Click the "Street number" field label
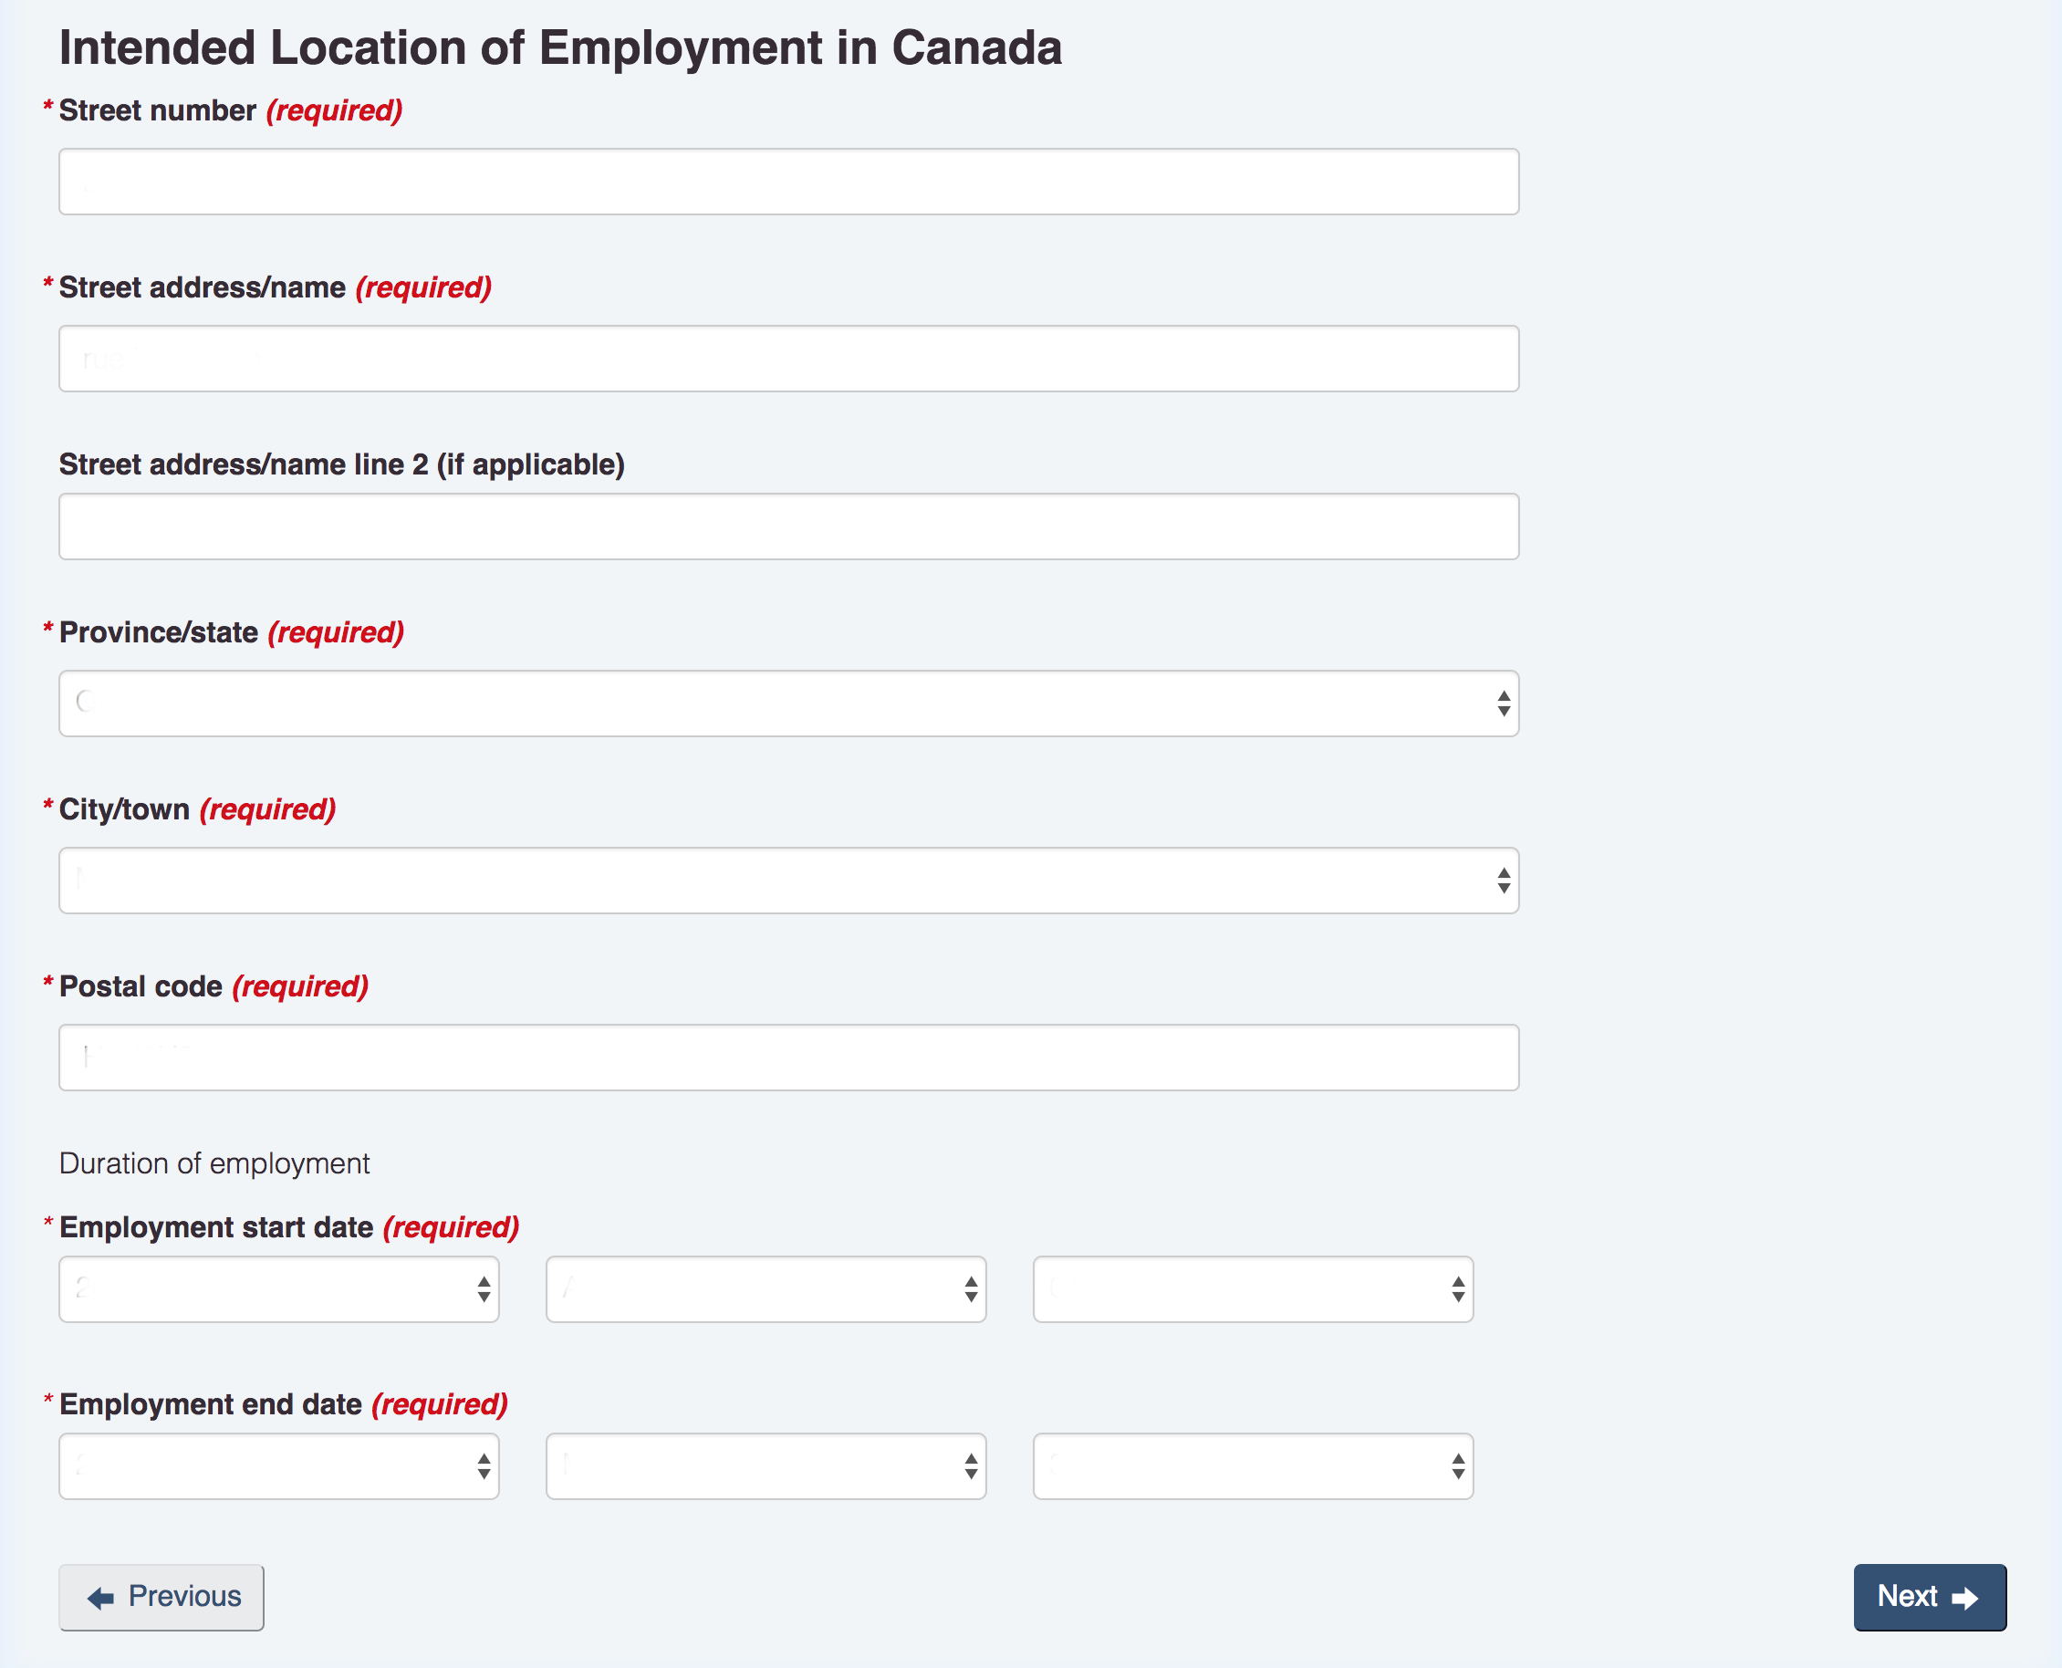The height and width of the screenshot is (1668, 2062). pos(158,110)
